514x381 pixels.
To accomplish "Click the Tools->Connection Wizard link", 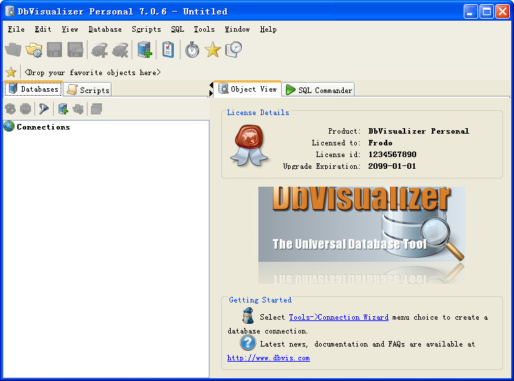I will click(338, 317).
